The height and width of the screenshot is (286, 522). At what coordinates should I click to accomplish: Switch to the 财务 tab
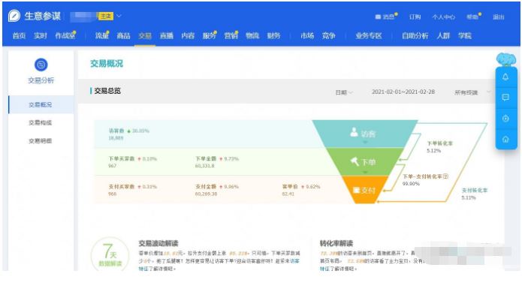[273, 35]
